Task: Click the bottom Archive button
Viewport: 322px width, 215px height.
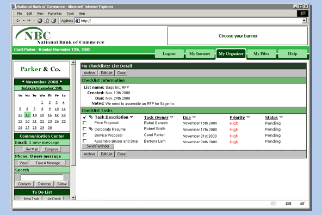Action: (89, 154)
